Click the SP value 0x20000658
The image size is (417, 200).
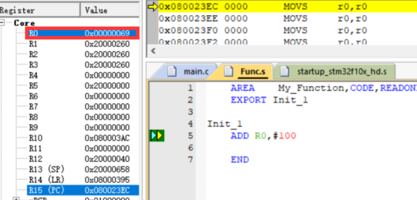[x=107, y=170]
